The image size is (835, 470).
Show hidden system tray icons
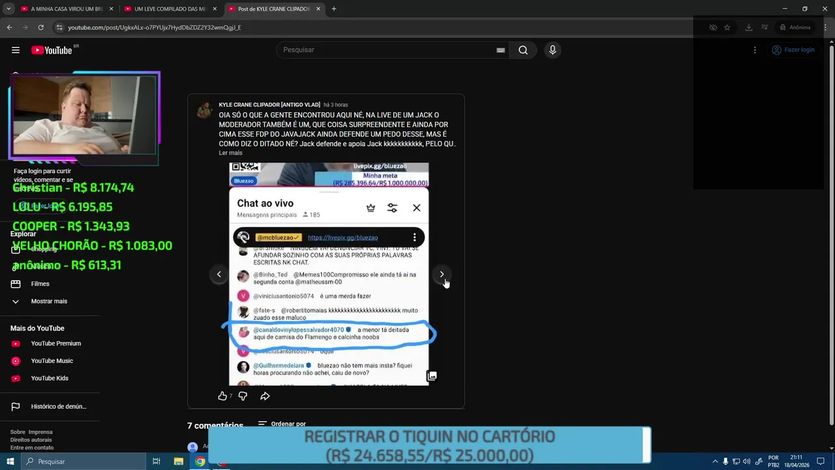715,462
